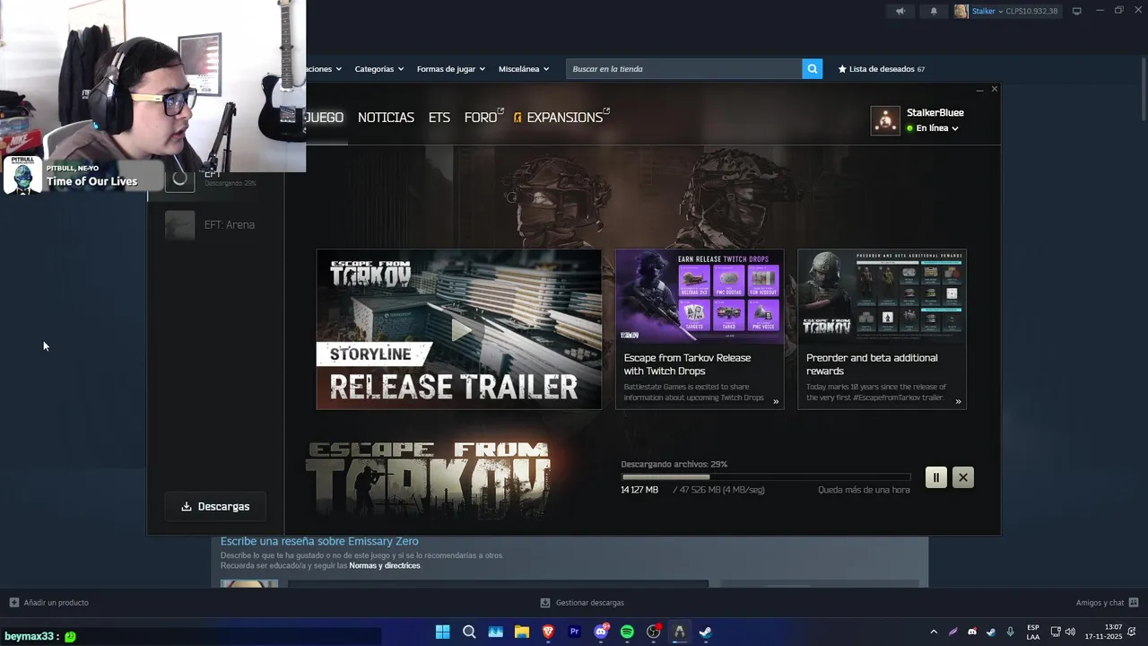Cancel the Tarkov download with X button
1148x646 pixels.
point(962,477)
